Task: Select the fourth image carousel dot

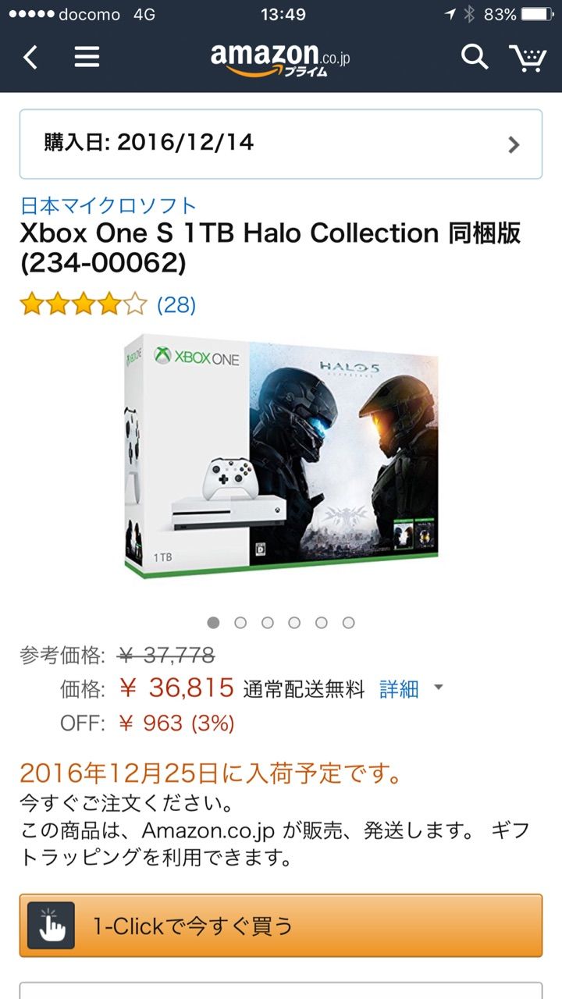Action: click(294, 622)
